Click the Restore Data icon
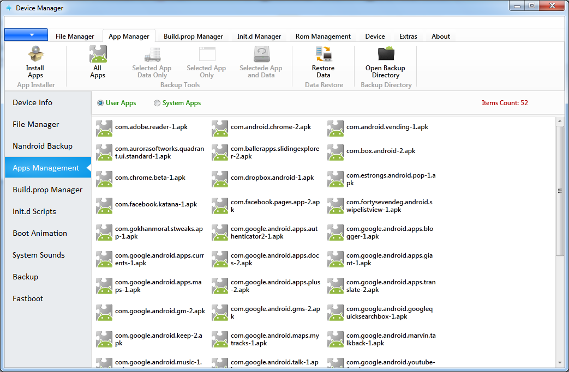The height and width of the screenshot is (372, 569). tap(323, 54)
